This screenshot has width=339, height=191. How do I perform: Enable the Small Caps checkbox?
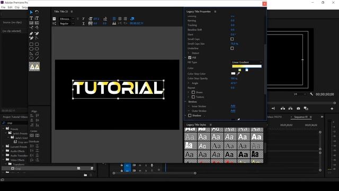[x=232, y=39]
